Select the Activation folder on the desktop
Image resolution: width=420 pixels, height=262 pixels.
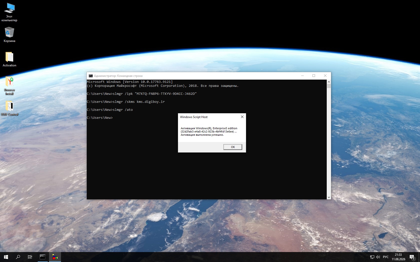point(9,59)
